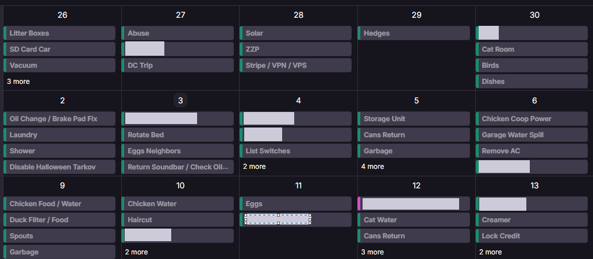This screenshot has width=593, height=259.
Task: Click the Chicken Coop Power event
Action: point(532,119)
